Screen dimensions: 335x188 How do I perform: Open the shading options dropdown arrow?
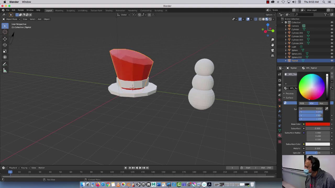(273, 19)
